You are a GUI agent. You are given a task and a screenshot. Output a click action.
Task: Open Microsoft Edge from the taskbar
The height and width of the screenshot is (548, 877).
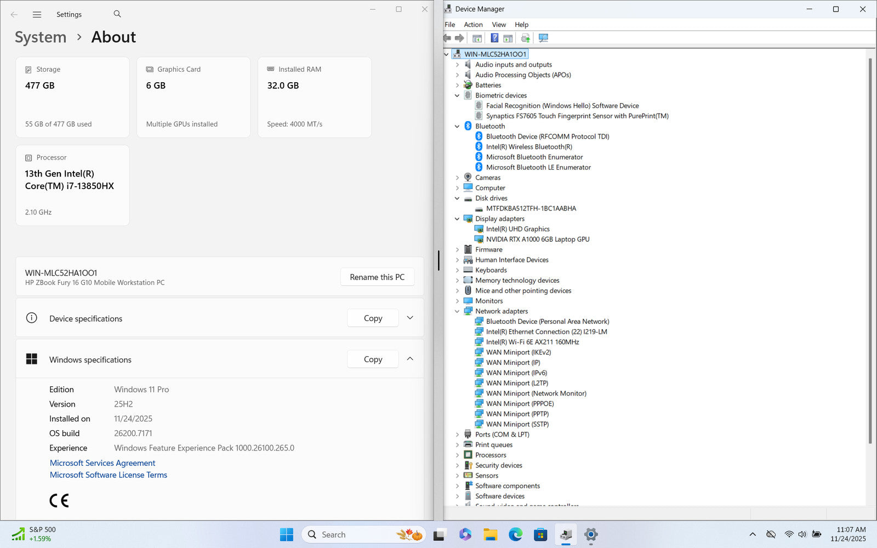[515, 535]
